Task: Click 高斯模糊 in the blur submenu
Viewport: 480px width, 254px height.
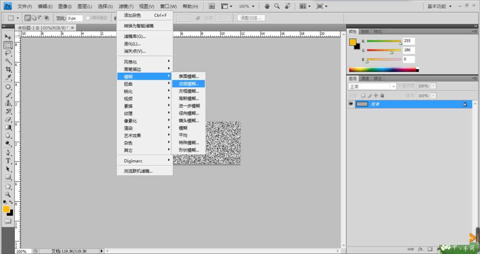Action: tap(189, 98)
